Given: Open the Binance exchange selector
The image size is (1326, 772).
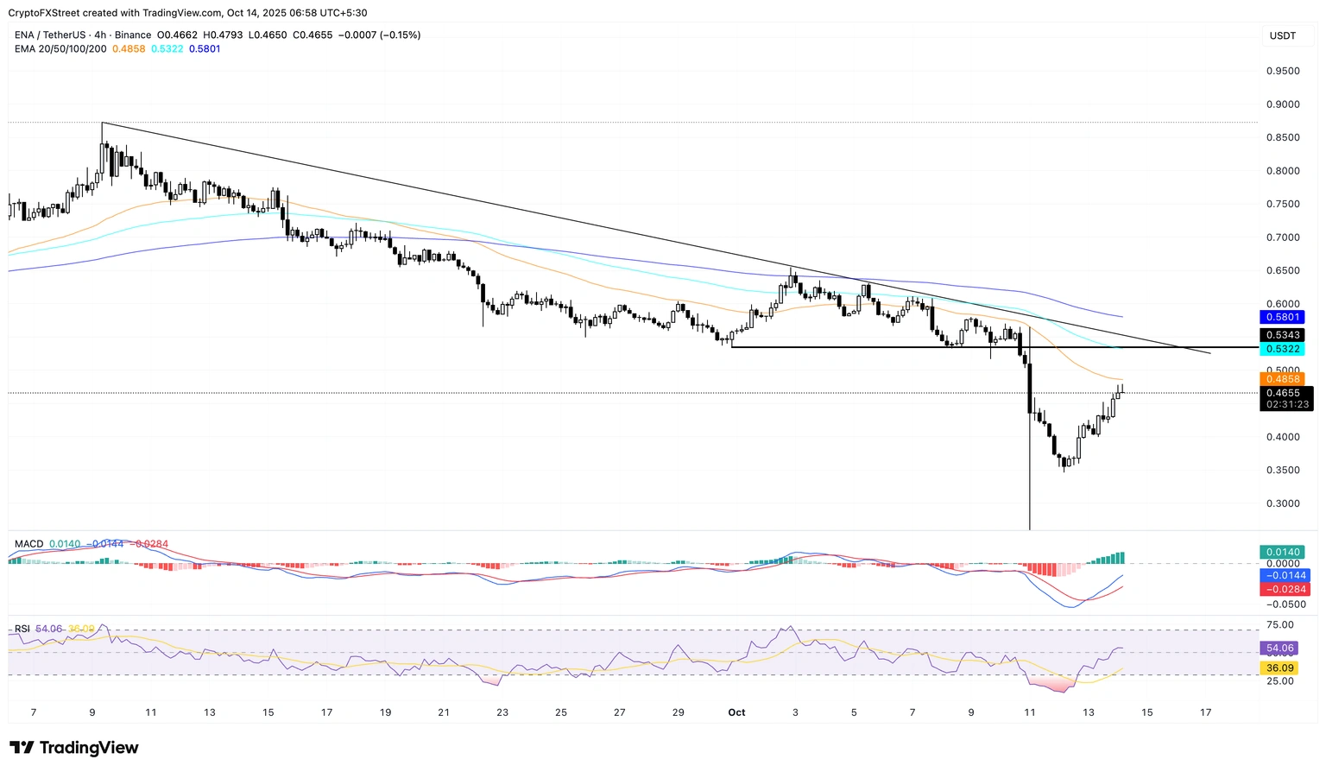Looking at the screenshot, I should 134,35.
